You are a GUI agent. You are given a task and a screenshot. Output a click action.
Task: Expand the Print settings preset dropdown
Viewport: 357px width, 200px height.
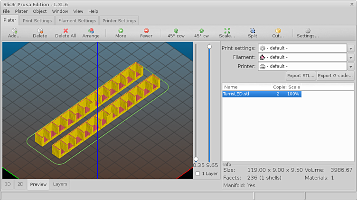(350, 48)
